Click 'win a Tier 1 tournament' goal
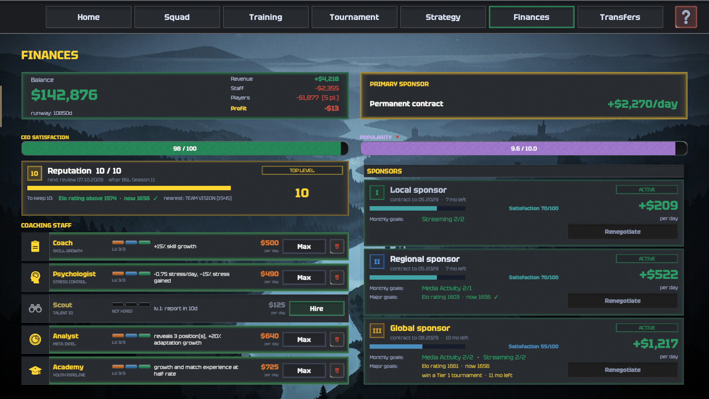This screenshot has width=709, height=399. pos(452,375)
